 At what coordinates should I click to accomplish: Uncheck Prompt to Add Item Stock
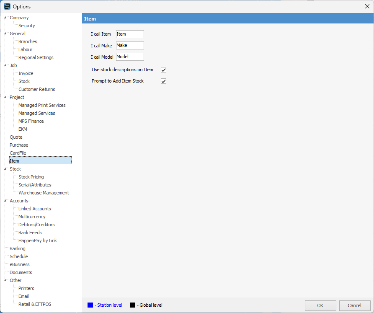tap(163, 81)
